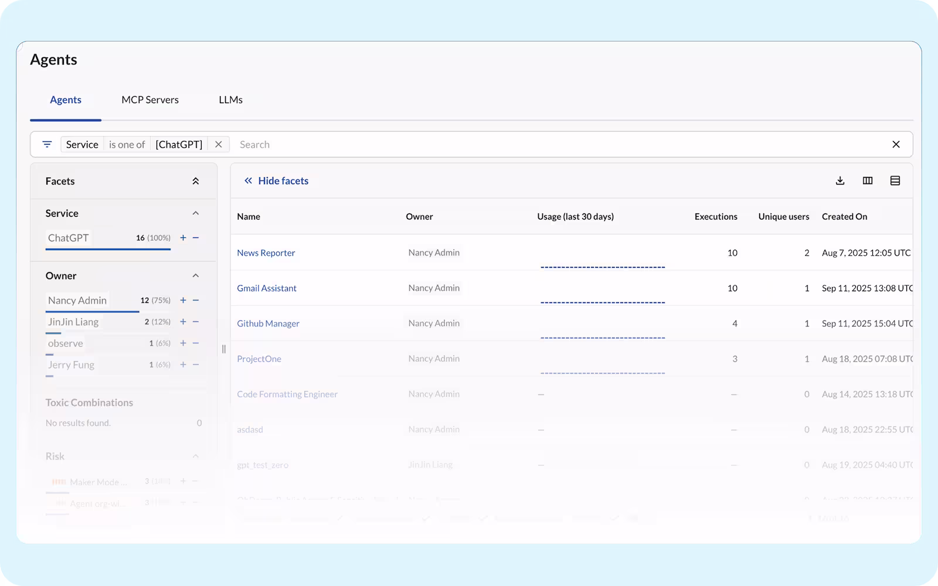Viewport: 938px width, 586px height.
Task: Include the observe owner with the plus control
Action: [182, 343]
